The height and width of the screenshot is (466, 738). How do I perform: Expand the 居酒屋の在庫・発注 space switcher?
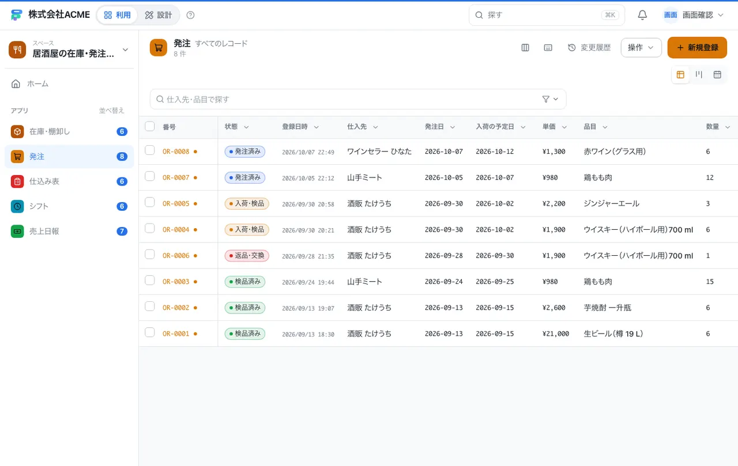tap(69, 50)
